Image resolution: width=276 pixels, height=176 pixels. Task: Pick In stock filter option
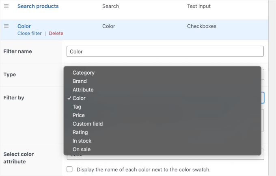point(82,141)
